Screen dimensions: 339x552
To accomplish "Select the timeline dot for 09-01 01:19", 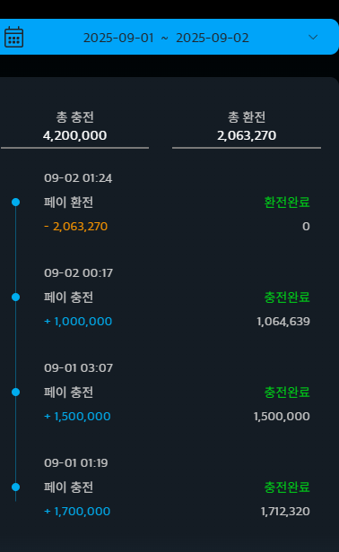I will click(15, 487).
